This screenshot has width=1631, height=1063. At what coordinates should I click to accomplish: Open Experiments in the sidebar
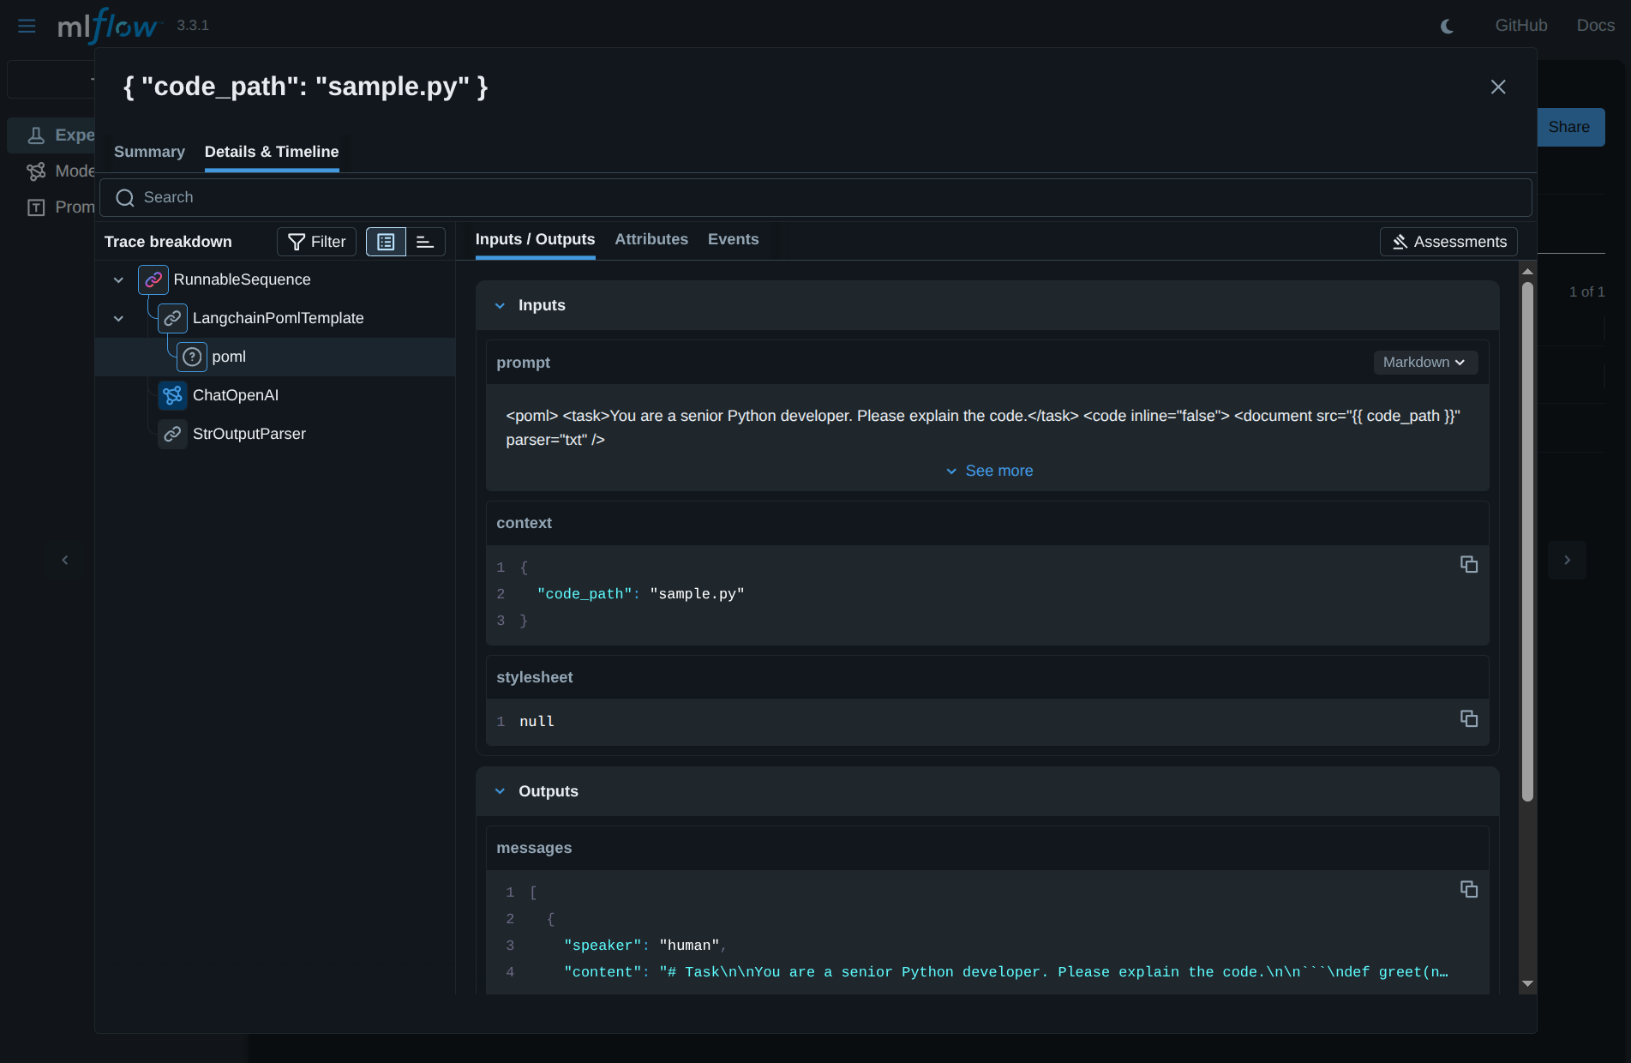(51, 135)
